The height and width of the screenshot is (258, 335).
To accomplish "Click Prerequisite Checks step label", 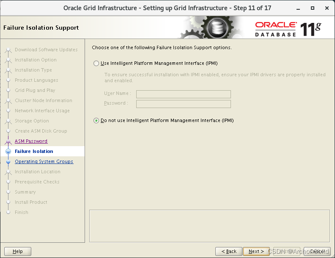I will coord(37,182).
